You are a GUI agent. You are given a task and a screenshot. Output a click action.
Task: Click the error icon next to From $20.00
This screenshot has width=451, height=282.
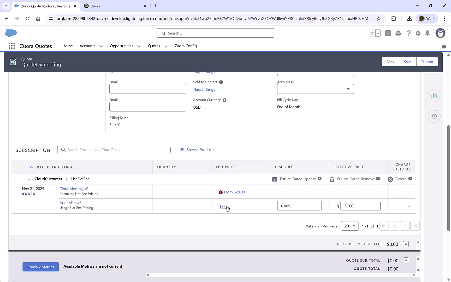(x=221, y=192)
